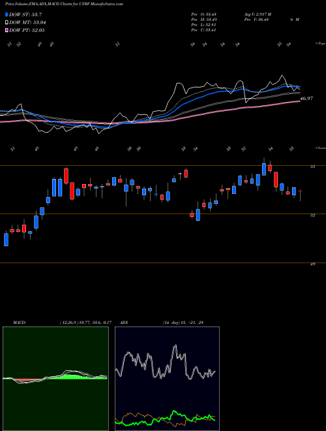Select the DOW PT 52.05 label
The height and width of the screenshot is (431, 326).
(x=27, y=30)
